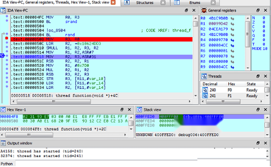Follow the R5 register jump arrow

click(x=233, y=46)
